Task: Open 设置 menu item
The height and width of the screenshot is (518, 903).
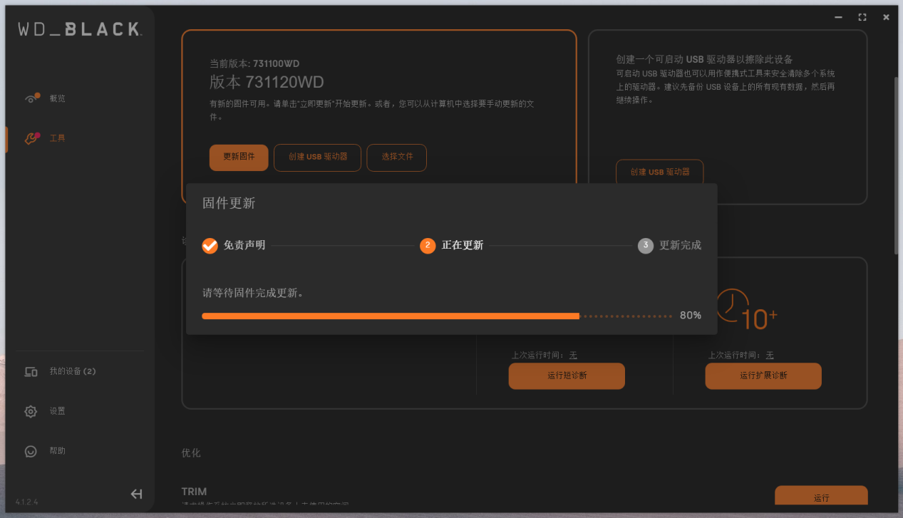Action: (x=57, y=411)
